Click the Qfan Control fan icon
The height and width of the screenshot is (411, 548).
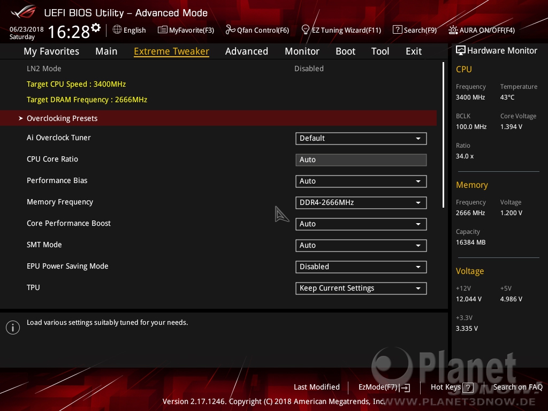click(230, 30)
